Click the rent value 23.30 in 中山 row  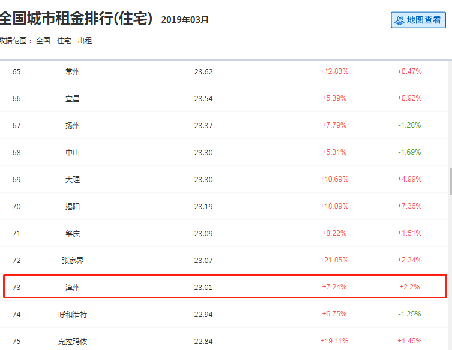pos(203,152)
